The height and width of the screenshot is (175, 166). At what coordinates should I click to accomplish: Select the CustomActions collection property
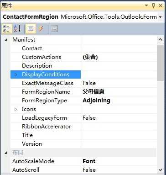pos(83,57)
